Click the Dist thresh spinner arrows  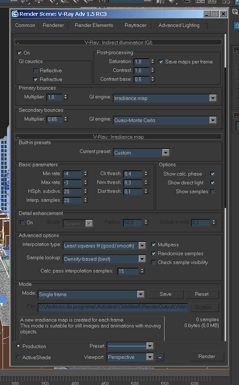(146, 191)
